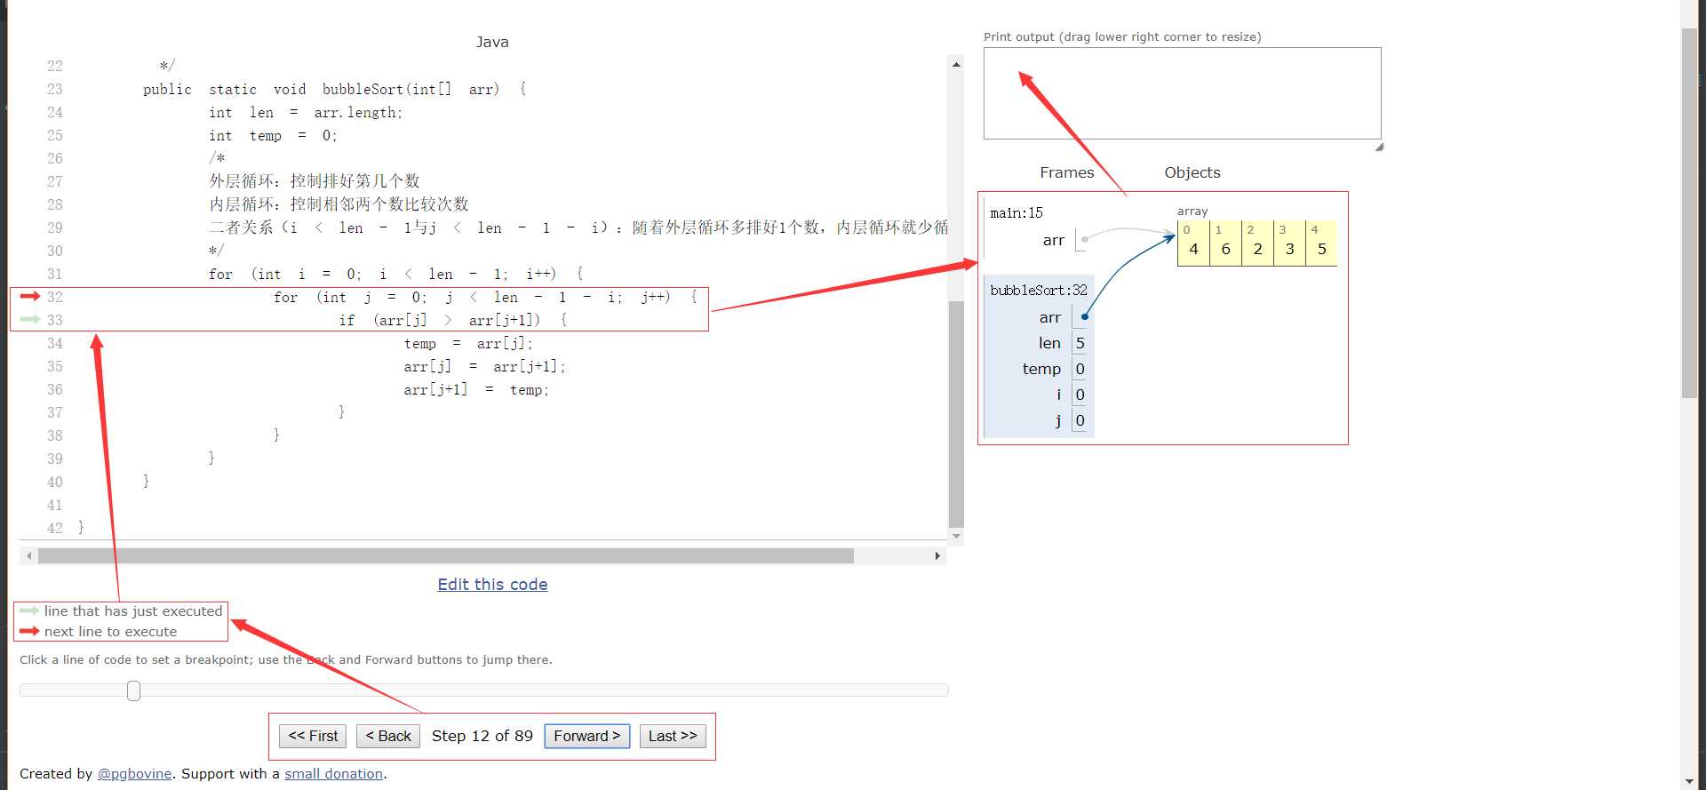Click the array object type label

(1192, 211)
